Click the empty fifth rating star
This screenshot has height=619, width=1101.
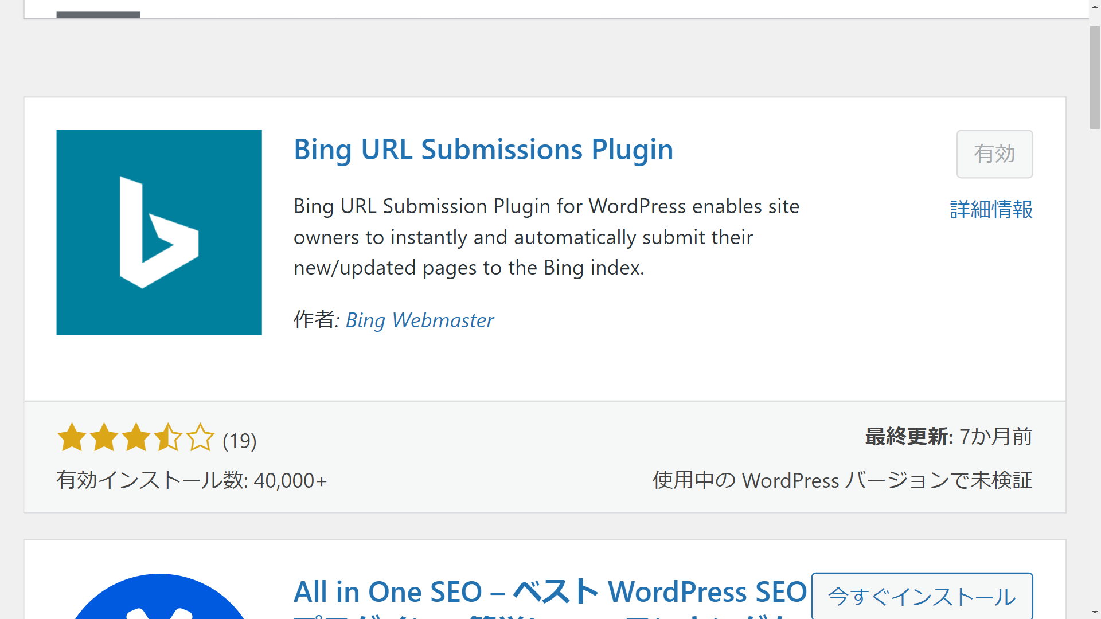point(201,438)
